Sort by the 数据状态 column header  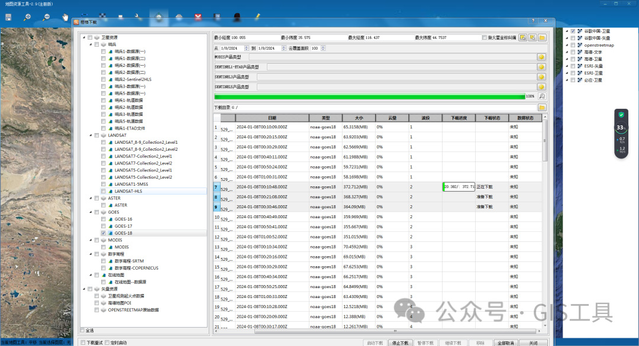click(525, 118)
